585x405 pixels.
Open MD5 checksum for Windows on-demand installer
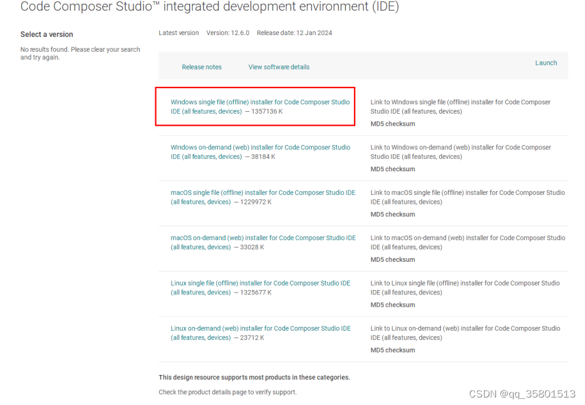click(x=393, y=169)
